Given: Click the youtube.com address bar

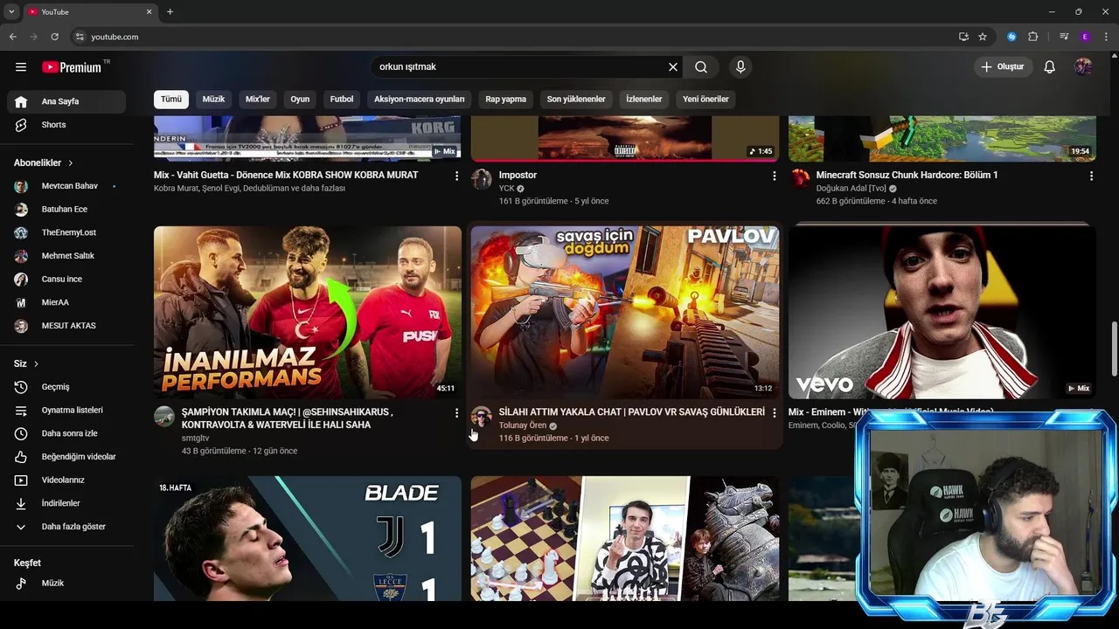Looking at the screenshot, I should [516, 37].
